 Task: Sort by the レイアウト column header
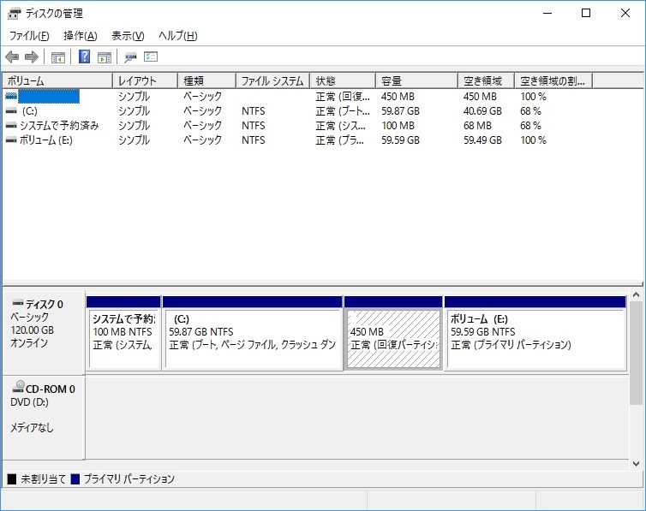[x=145, y=80]
